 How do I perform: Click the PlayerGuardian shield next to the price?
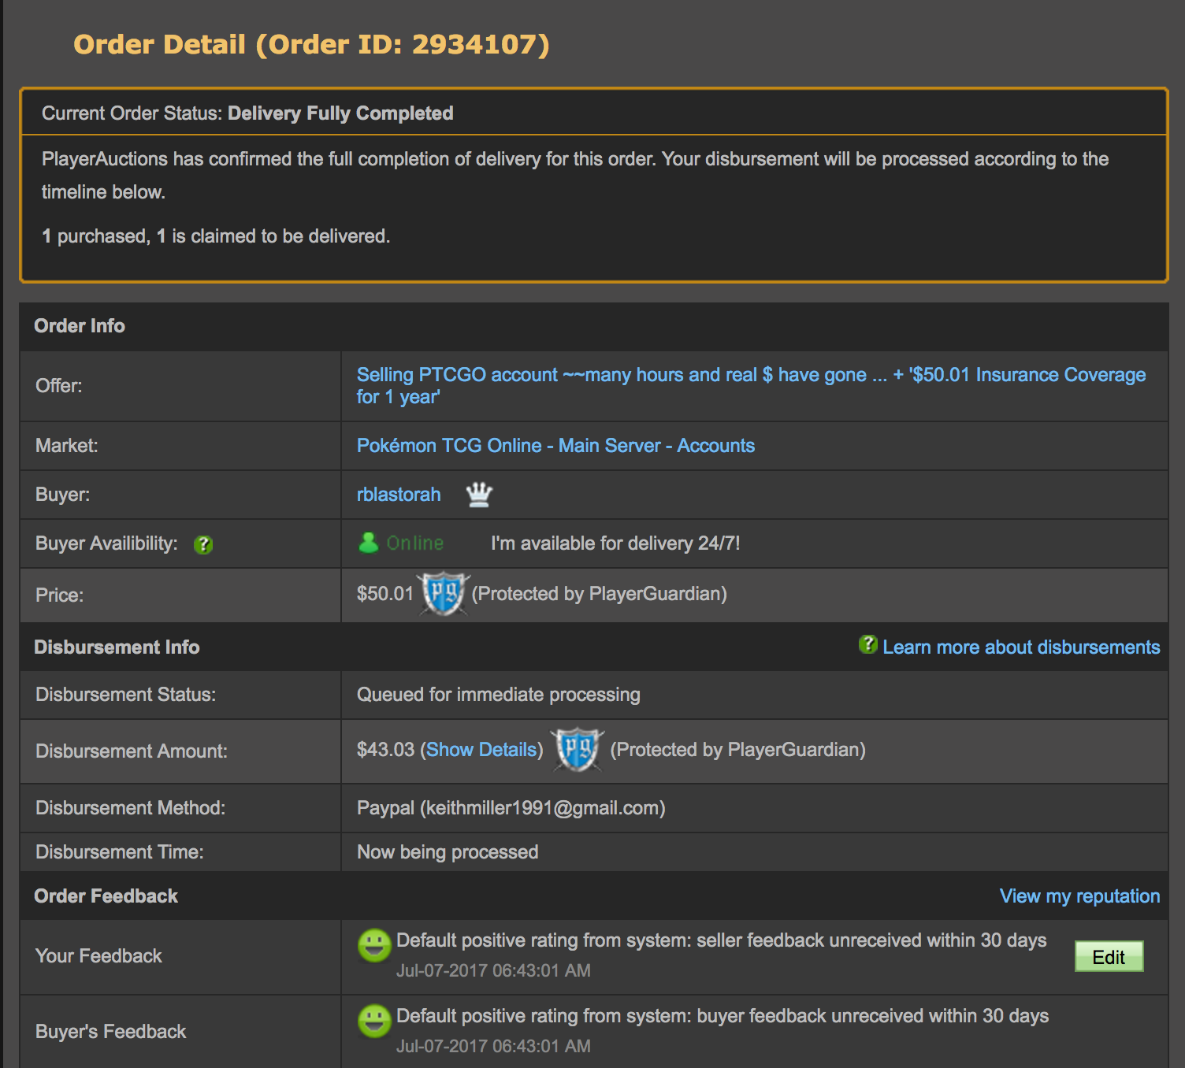(x=441, y=595)
